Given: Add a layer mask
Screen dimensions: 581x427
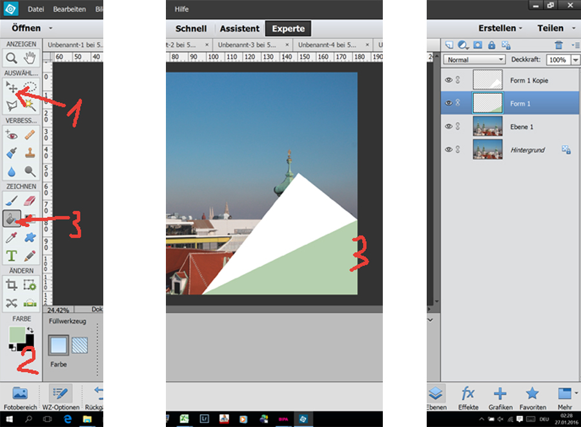Looking at the screenshot, I should pyautogui.click(x=478, y=45).
